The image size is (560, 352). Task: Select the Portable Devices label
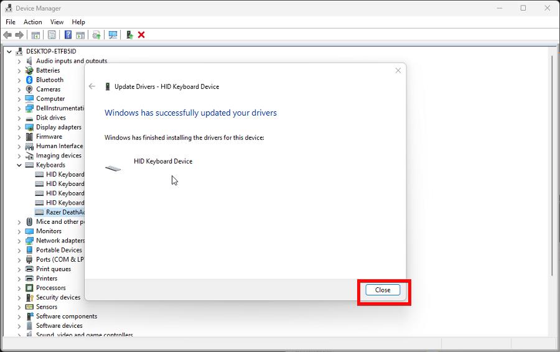[x=59, y=250]
